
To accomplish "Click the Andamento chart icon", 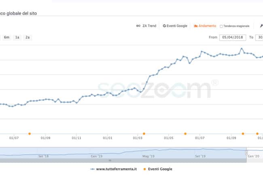I will point(196,26).
